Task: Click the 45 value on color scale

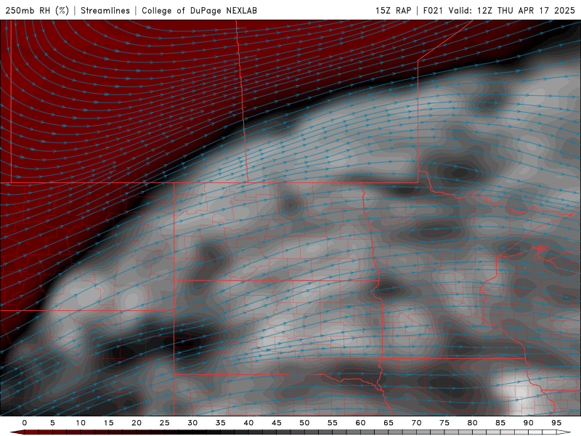Action: [277, 423]
